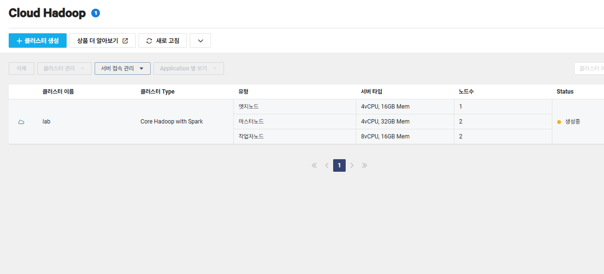Select page 1 in the pagination
Viewport: 604px width, 274px height.
pyautogui.click(x=339, y=165)
